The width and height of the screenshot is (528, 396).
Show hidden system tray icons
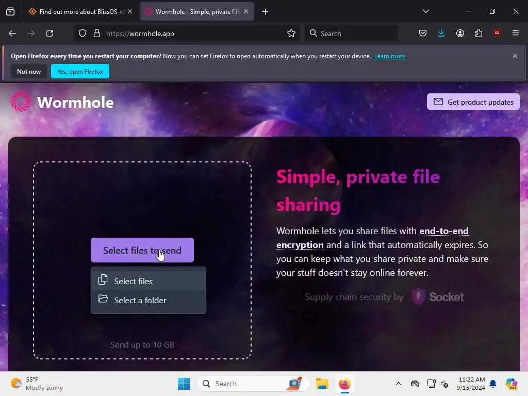click(399, 384)
